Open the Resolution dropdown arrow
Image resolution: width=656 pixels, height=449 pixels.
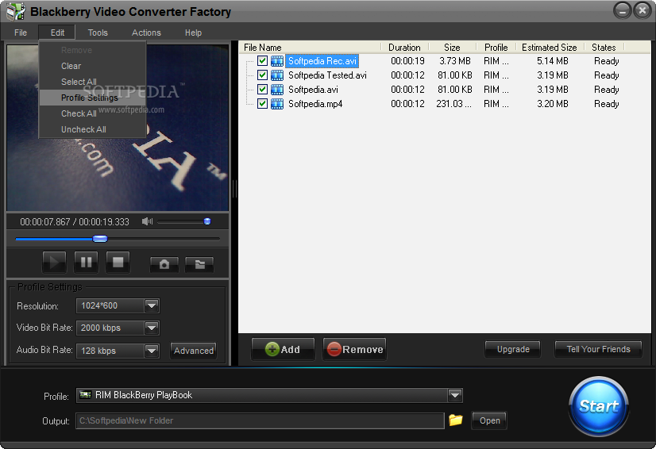coord(152,305)
